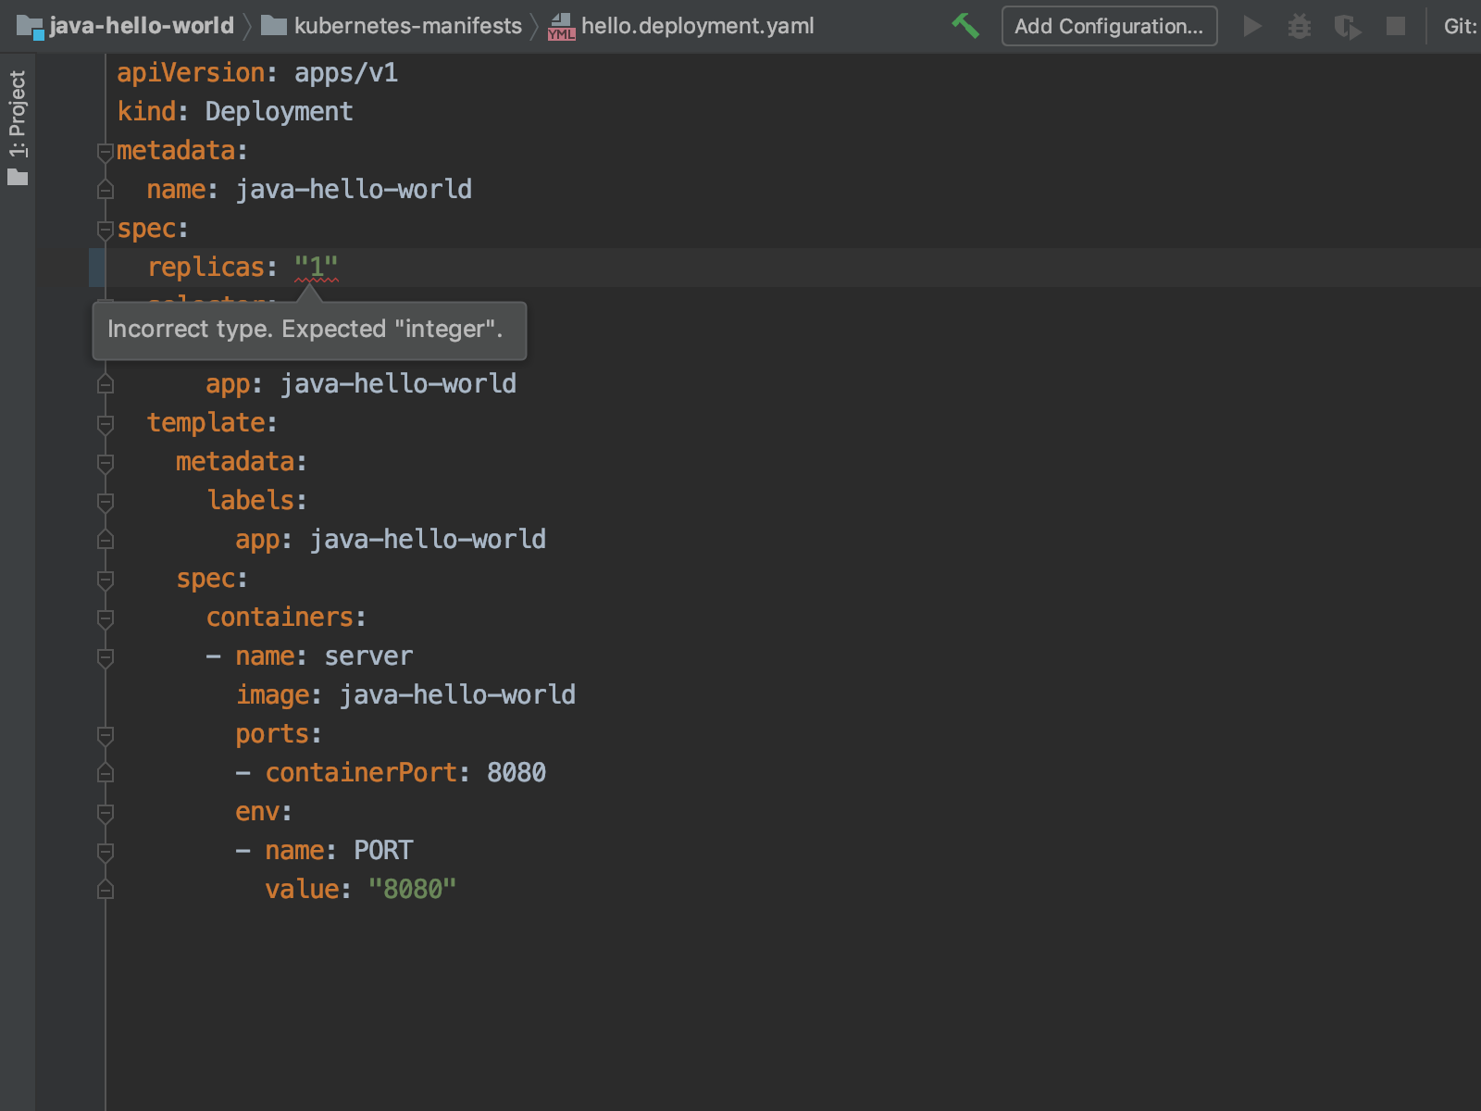Click the java-hello-world project icon in breadcrumb
This screenshot has height=1111, width=1481.
(31, 25)
